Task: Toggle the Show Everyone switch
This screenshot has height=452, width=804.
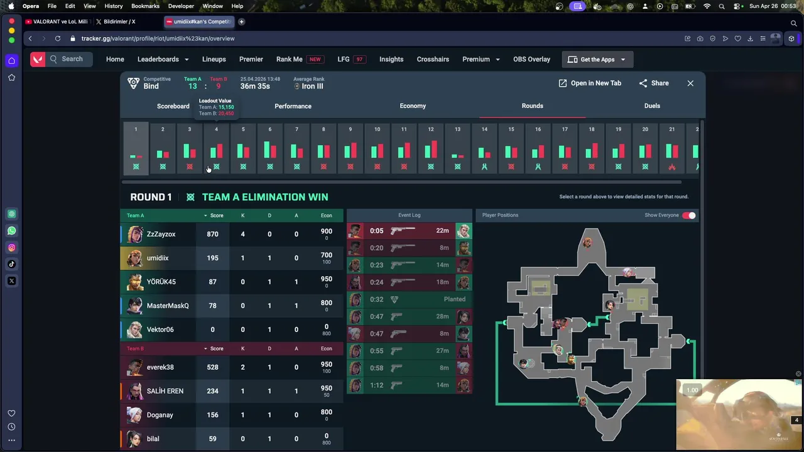Action: click(689, 215)
